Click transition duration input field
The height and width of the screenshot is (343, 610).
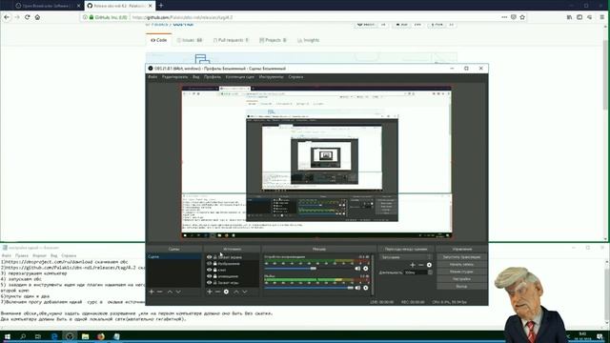(x=416, y=272)
